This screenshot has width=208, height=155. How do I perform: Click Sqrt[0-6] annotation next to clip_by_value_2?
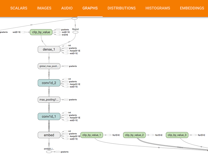coord(159,135)
